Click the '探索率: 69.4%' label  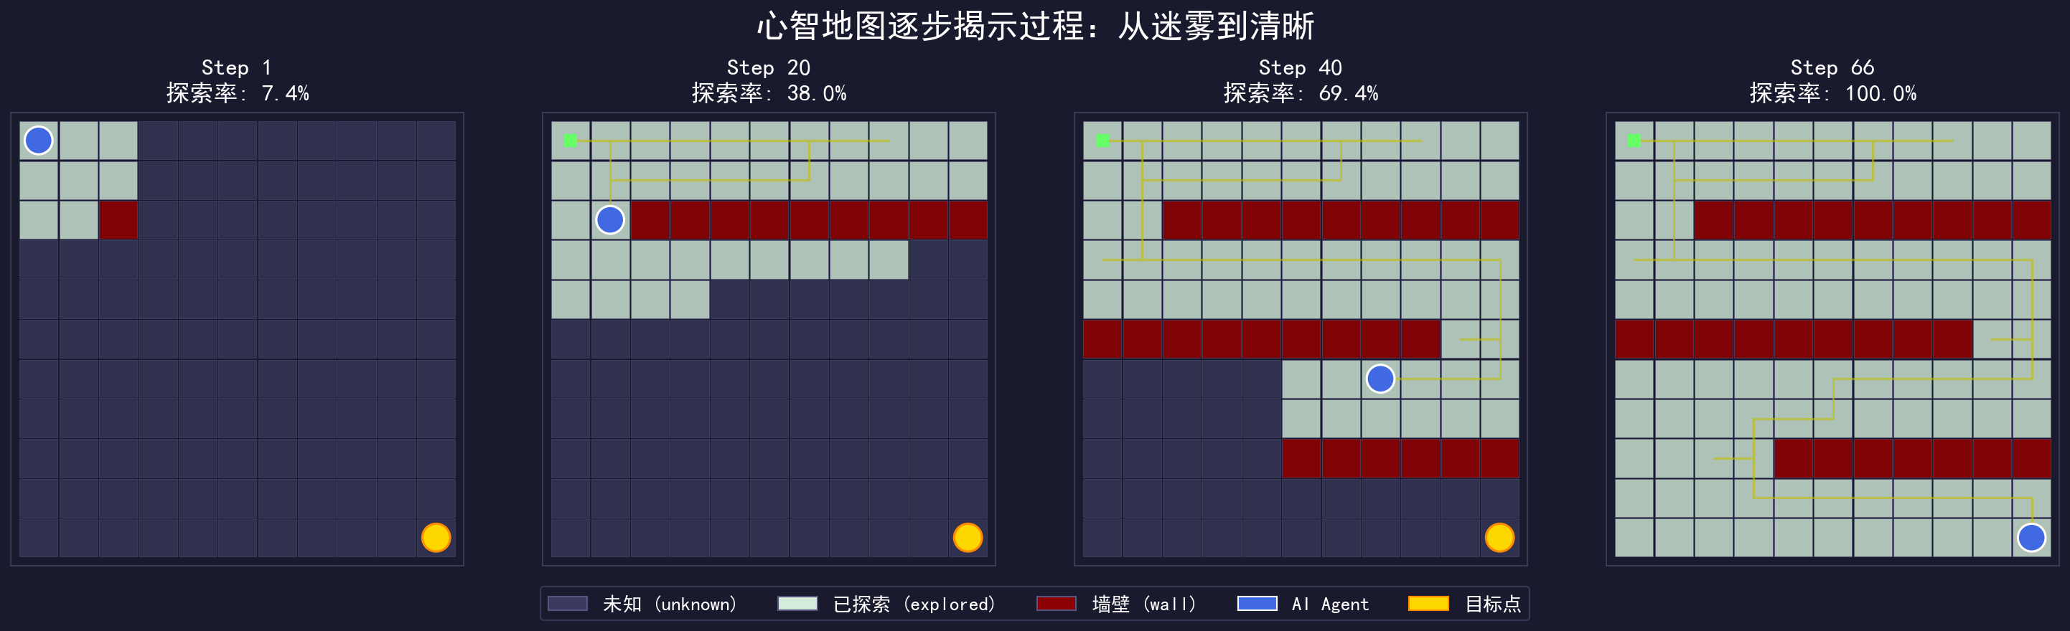tap(1301, 93)
